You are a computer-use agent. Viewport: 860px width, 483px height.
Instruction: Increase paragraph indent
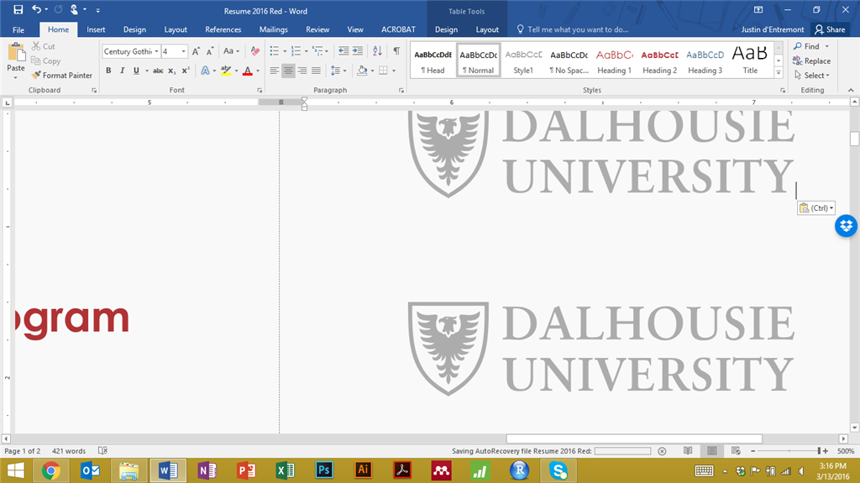[x=358, y=50]
